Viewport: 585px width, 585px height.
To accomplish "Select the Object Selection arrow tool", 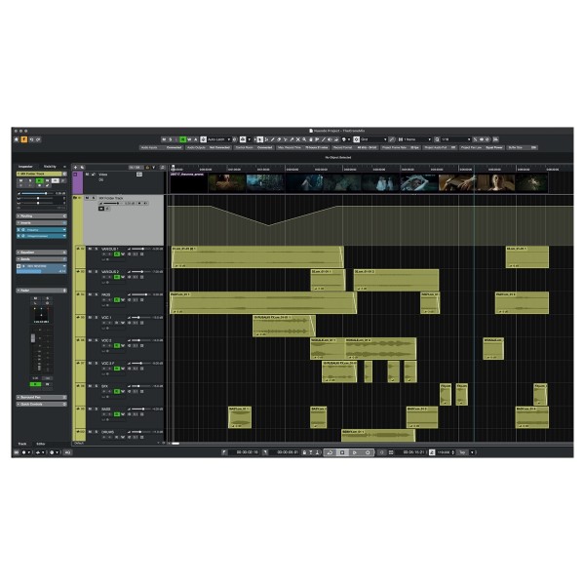I will tap(260, 139).
